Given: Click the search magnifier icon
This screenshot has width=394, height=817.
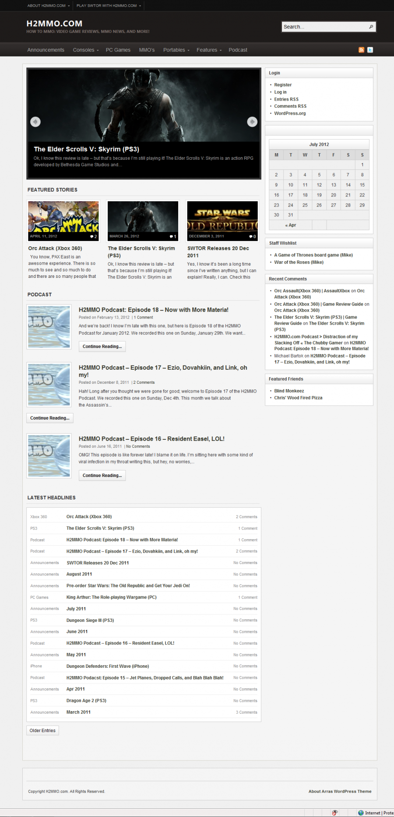Looking at the screenshot, I should (x=371, y=27).
